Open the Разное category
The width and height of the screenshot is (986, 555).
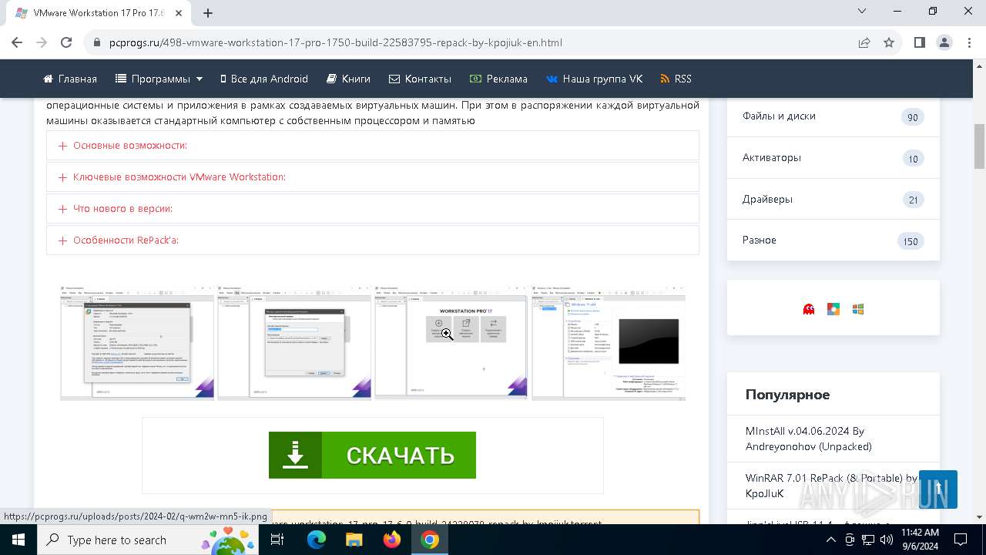[x=833, y=240]
